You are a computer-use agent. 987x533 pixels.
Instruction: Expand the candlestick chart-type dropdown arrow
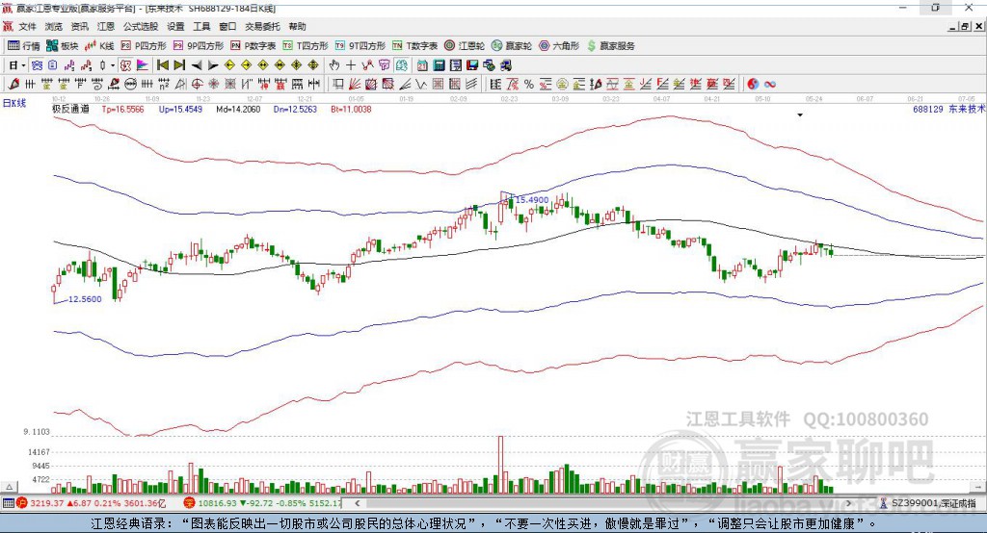(x=113, y=65)
